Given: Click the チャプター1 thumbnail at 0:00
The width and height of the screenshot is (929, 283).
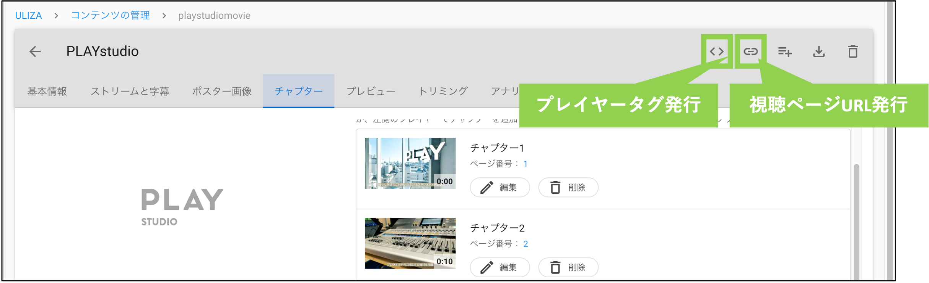Looking at the screenshot, I should [410, 163].
